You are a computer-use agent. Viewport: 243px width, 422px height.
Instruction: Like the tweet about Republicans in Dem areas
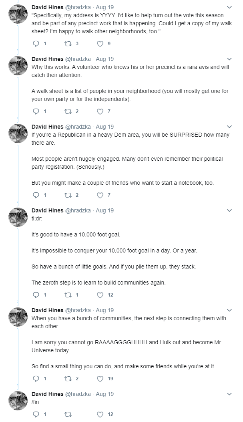100,195
